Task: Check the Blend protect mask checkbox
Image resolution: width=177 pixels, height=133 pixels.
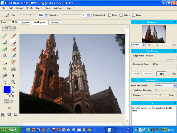Action: point(134,15)
